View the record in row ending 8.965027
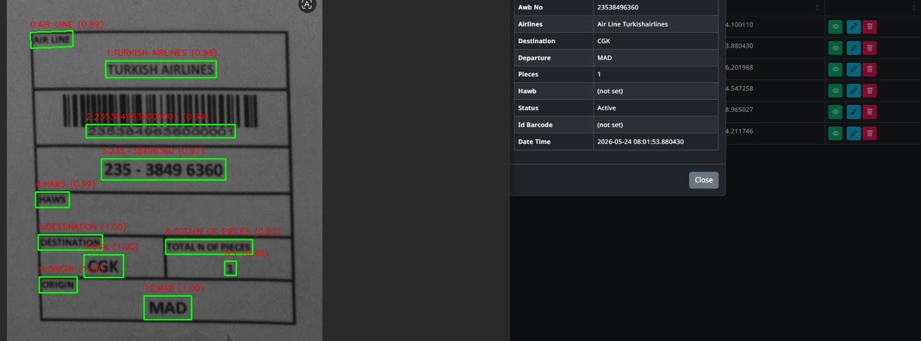 point(835,112)
